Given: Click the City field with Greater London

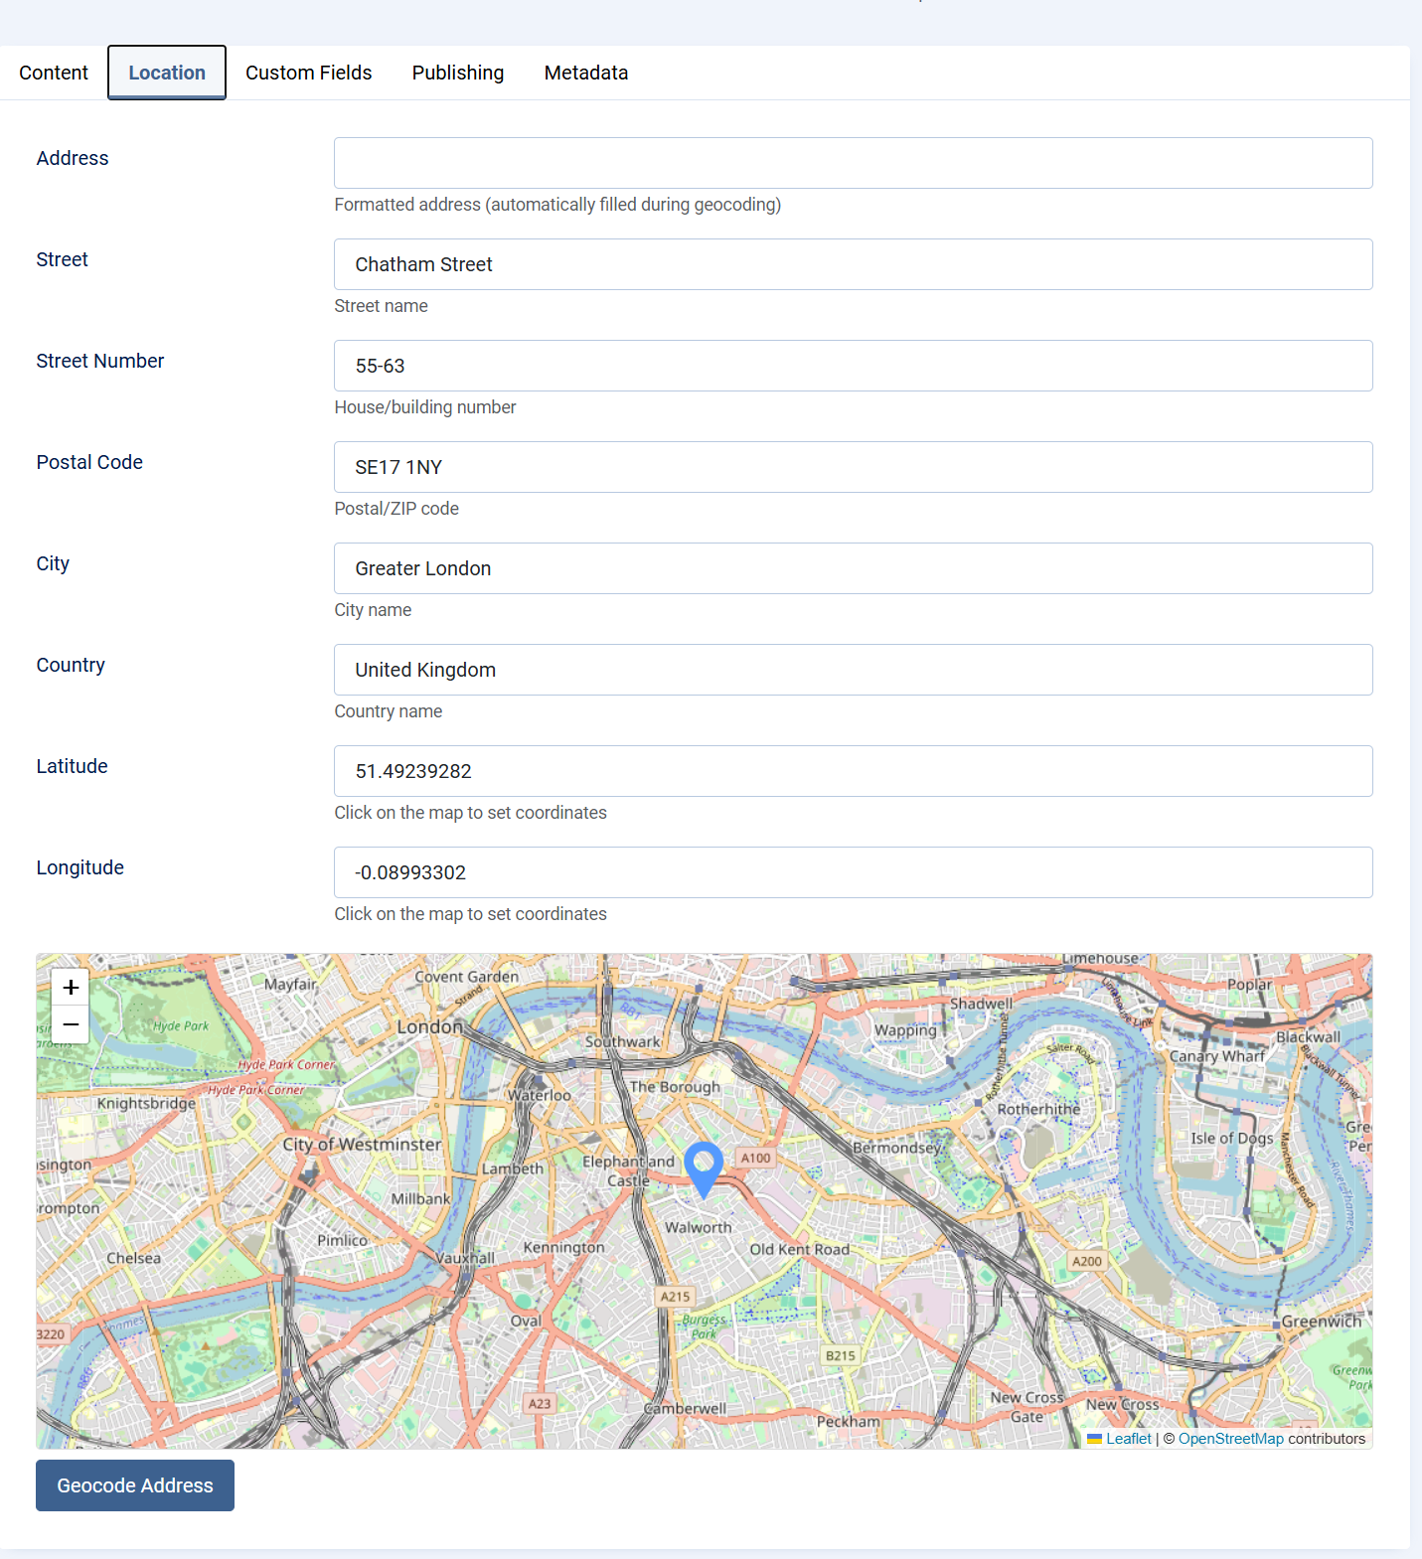Looking at the screenshot, I should click(x=853, y=568).
